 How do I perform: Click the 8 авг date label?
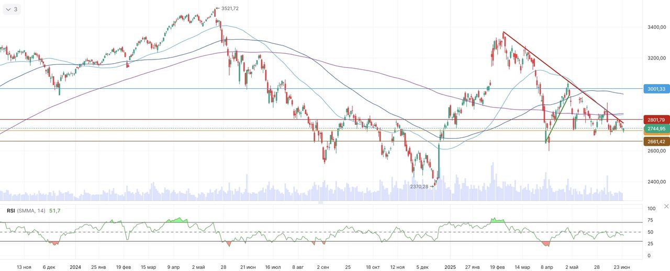(x=298, y=267)
